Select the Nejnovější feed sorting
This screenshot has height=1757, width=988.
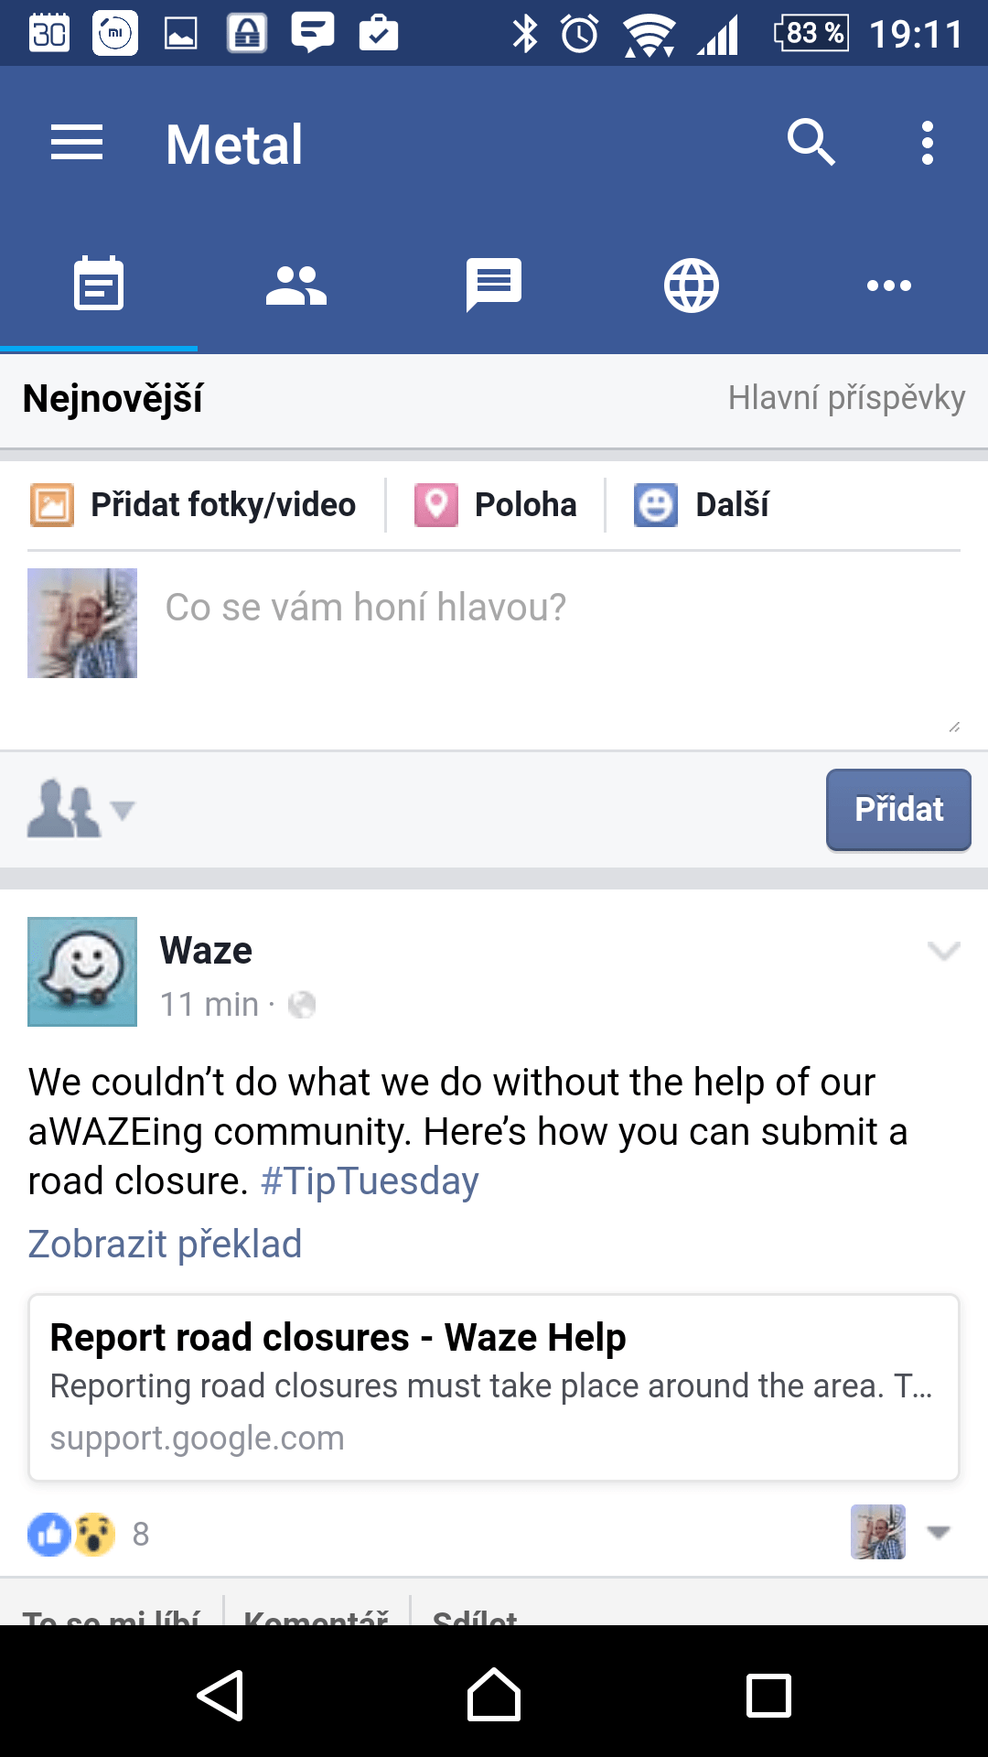(x=113, y=399)
